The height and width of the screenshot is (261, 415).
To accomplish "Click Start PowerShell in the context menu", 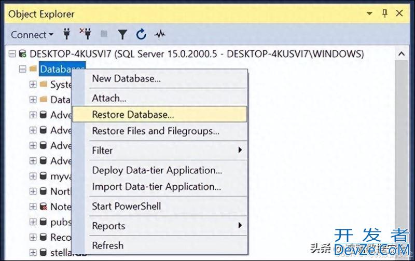I will tap(126, 206).
